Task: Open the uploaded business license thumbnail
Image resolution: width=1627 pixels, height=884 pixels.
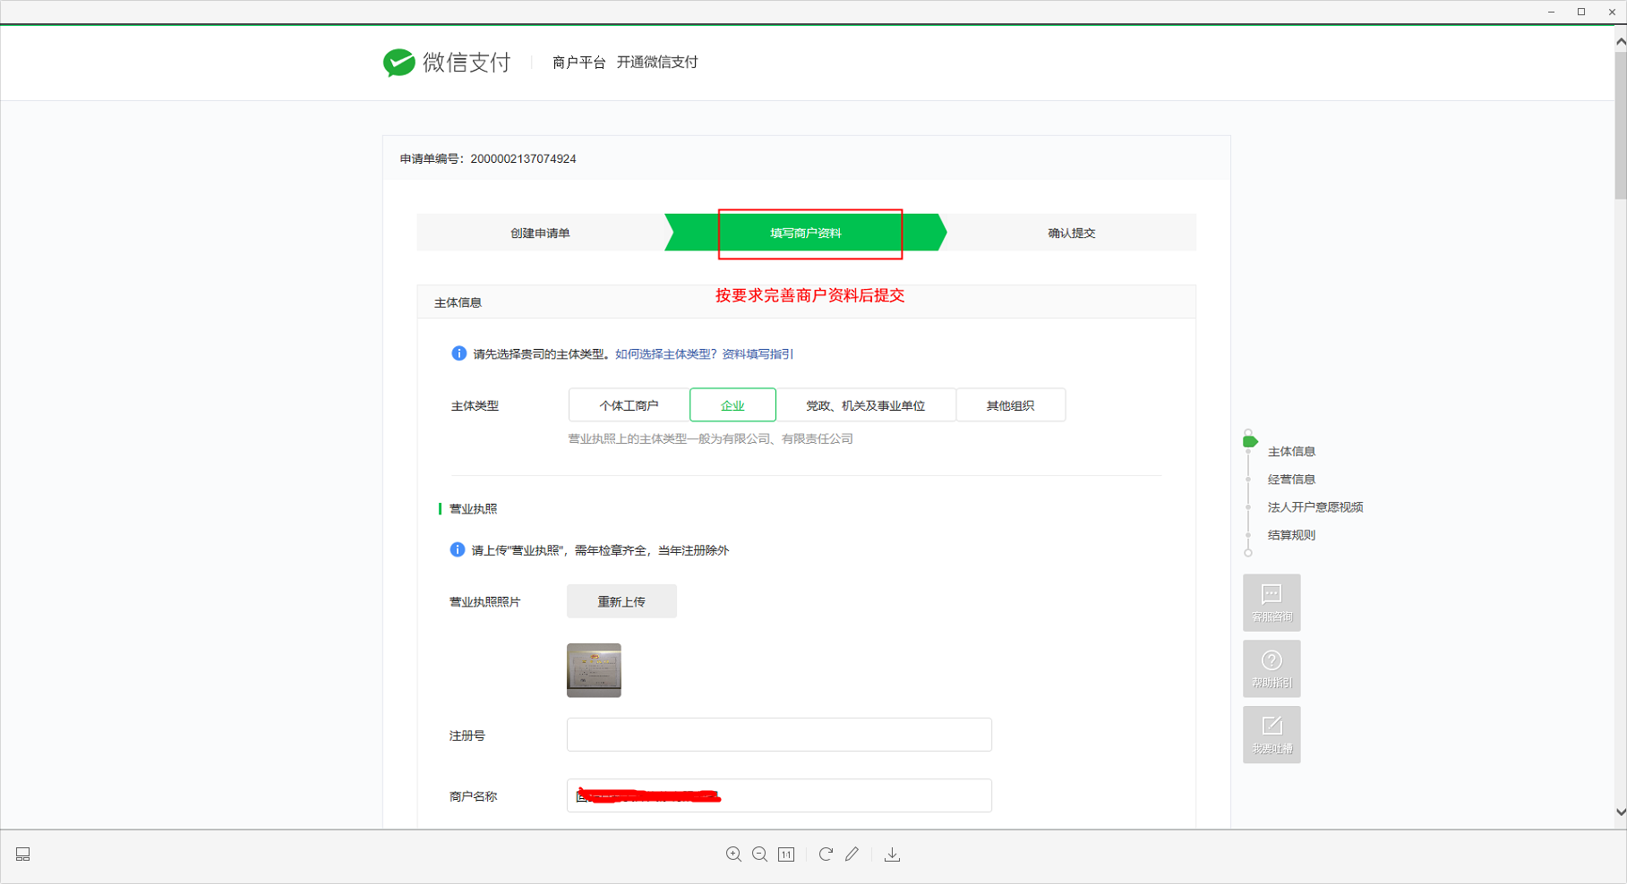Action: click(x=594, y=670)
